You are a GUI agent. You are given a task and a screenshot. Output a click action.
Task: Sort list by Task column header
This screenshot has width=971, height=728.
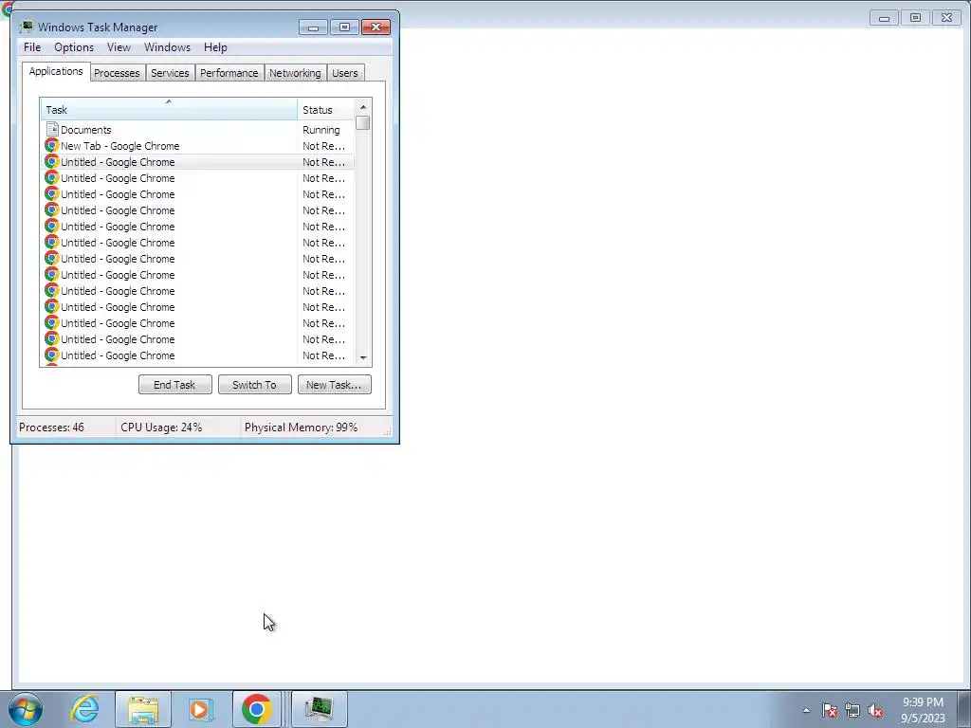169,110
